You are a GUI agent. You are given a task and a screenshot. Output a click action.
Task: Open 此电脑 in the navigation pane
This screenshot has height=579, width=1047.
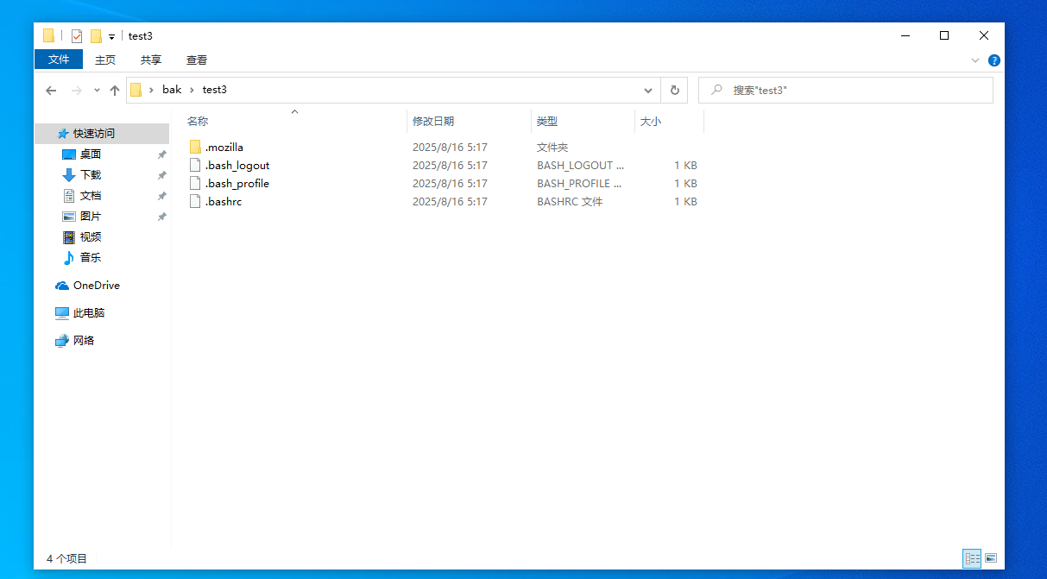click(x=88, y=313)
